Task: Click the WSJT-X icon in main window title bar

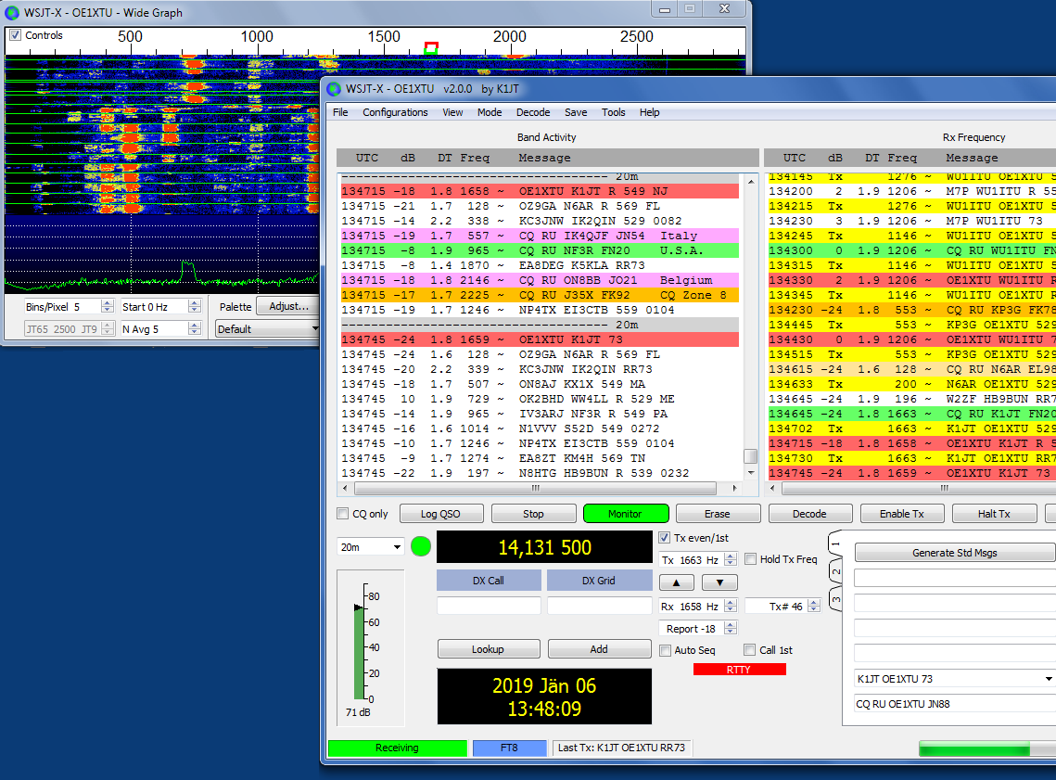Action: 334,89
